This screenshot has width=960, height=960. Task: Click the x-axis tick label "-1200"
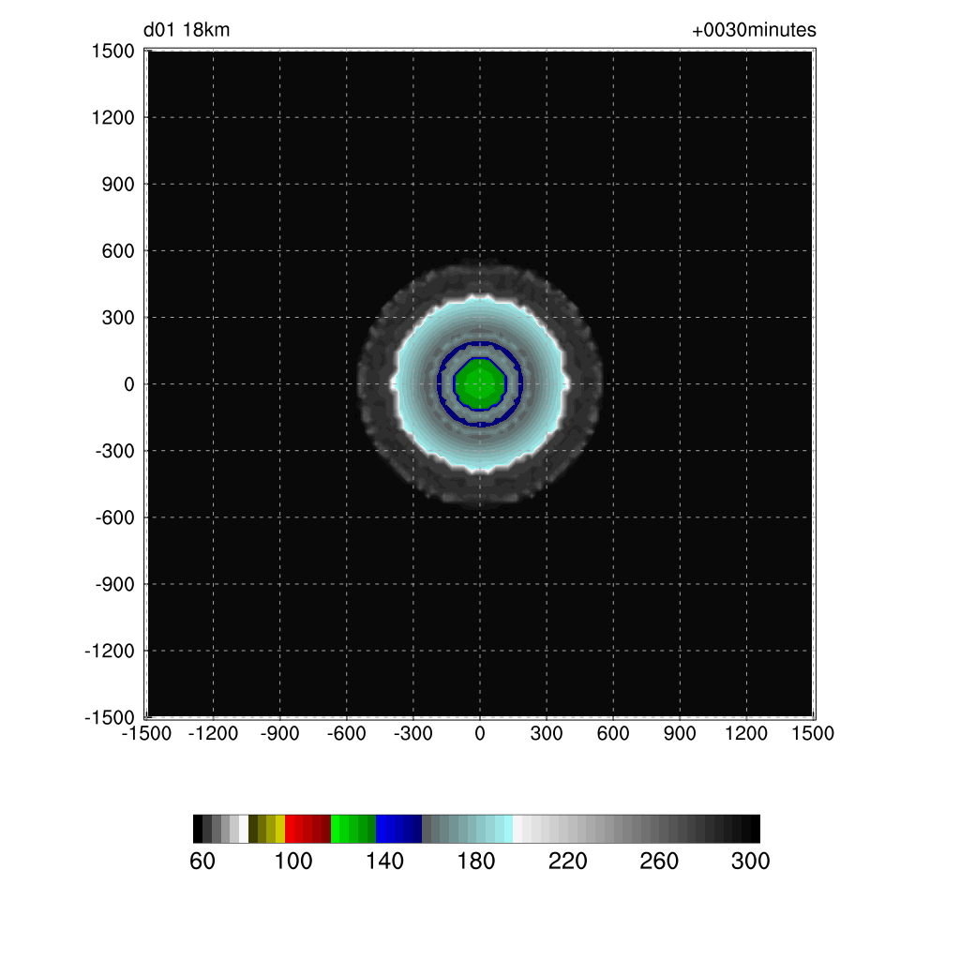point(214,734)
